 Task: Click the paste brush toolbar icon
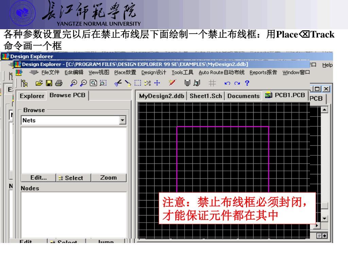(128, 83)
